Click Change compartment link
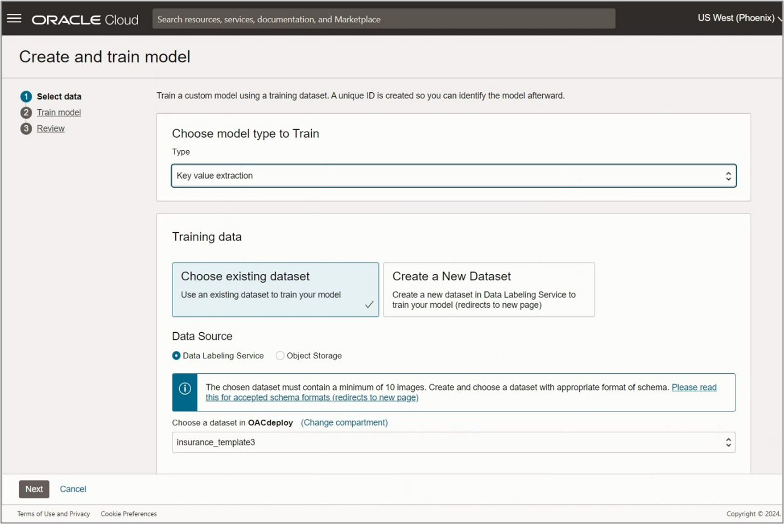The image size is (784, 524). 344,422
